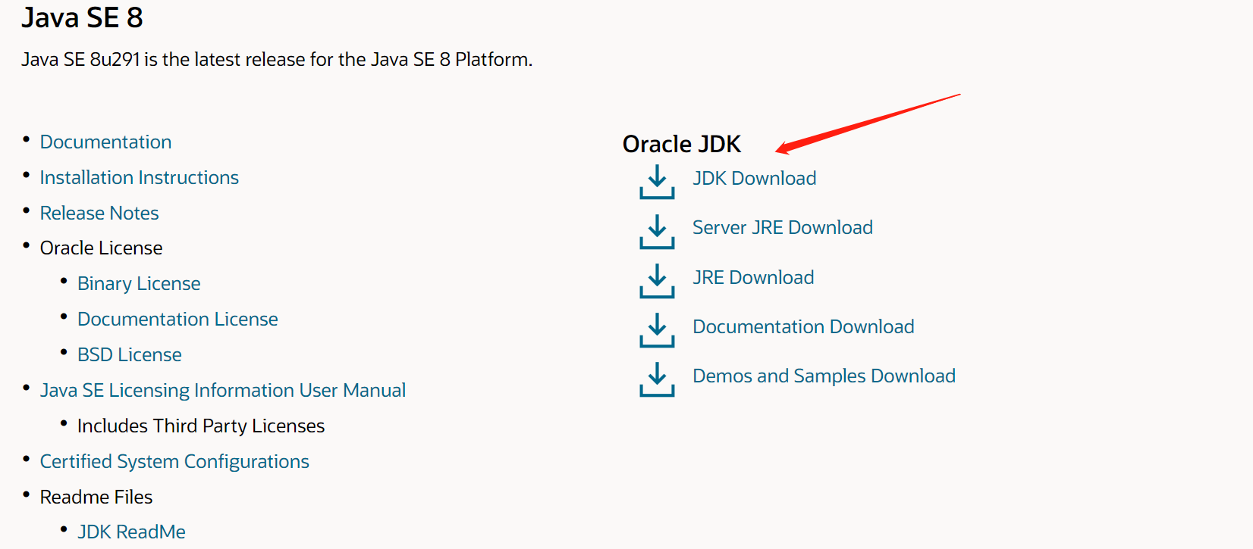Click the Readme Files list item text
1253x549 pixels.
(x=96, y=498)
